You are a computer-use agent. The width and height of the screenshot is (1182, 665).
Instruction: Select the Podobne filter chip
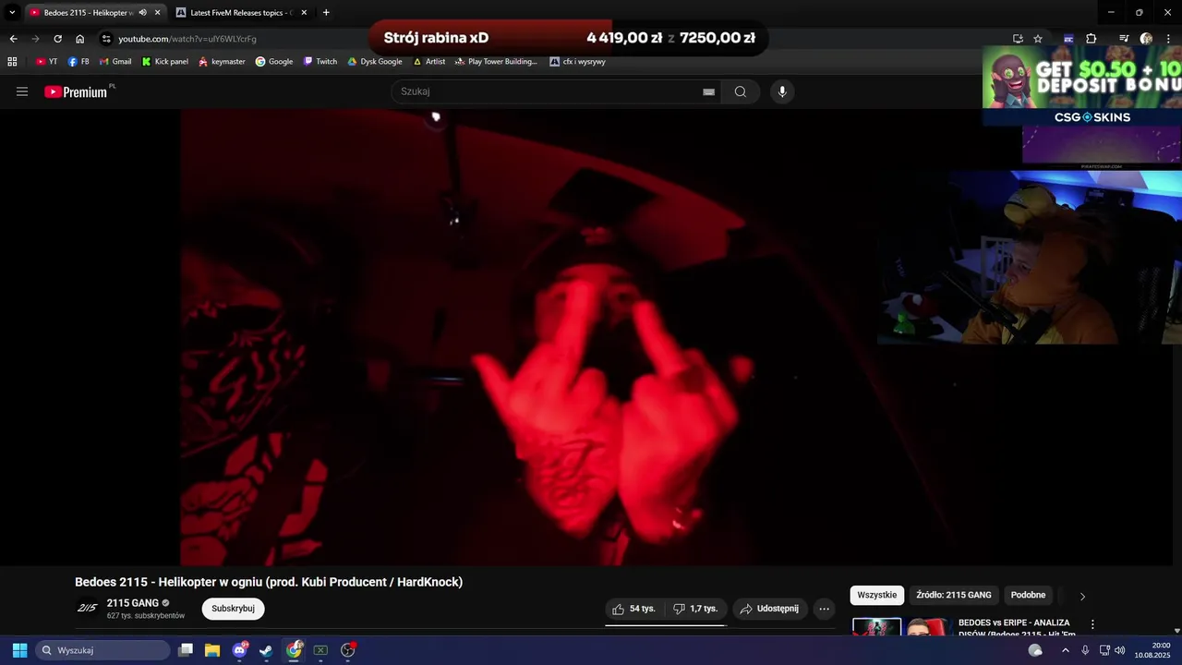(1028, 595)
